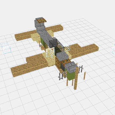Select the side trapdoor on the fuselage
The image size is (115, 115).
(x=58, y=63)
